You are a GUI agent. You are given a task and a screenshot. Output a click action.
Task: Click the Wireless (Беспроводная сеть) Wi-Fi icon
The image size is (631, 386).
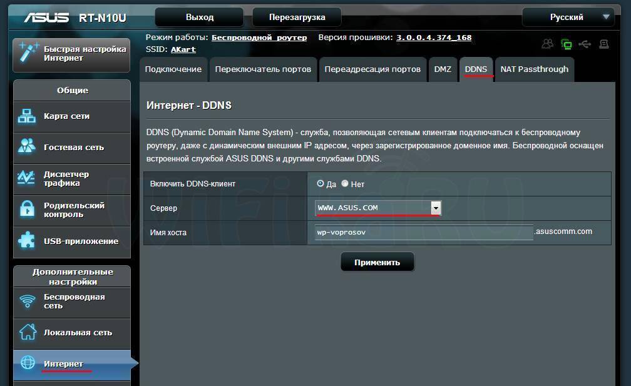point(27,302)
